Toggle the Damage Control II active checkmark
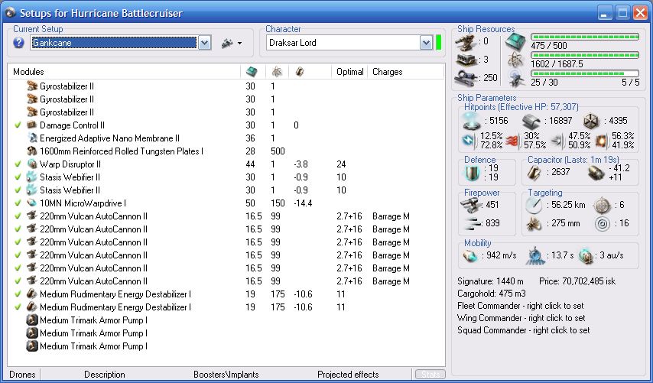This screenshot has width=653, height=383. (x=18, y=125)
